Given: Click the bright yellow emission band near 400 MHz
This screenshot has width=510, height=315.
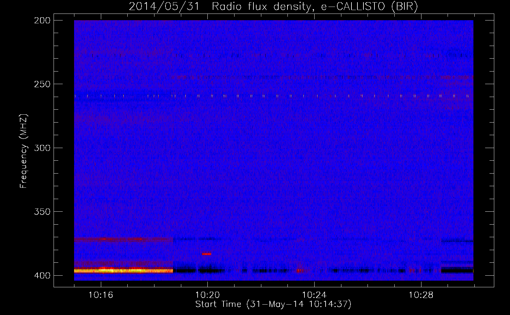Looking at the screenshot, I should tap(124, 271).
